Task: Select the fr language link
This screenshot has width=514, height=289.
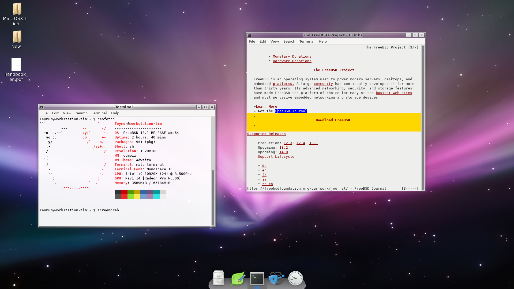Action: 264,175
